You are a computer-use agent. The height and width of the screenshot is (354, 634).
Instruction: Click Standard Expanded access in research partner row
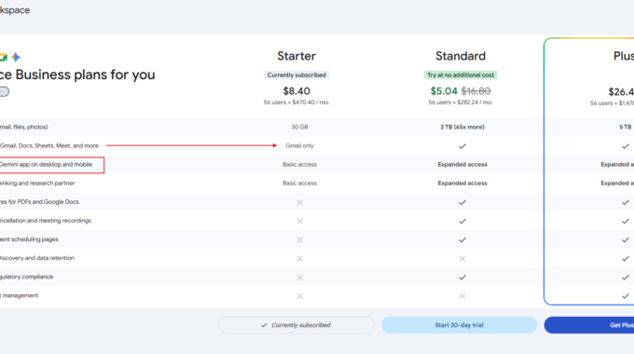(x=462, y=184)
